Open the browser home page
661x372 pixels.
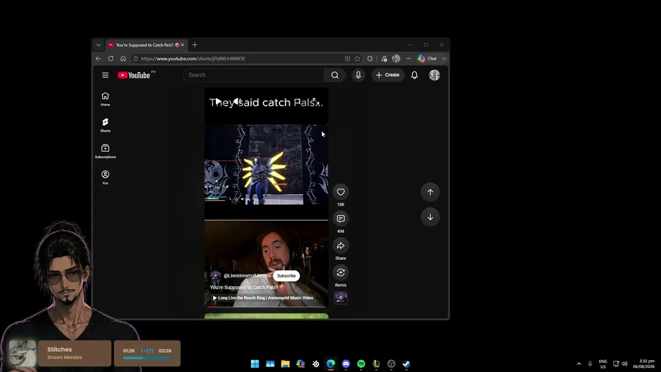[x=123, y=58]
